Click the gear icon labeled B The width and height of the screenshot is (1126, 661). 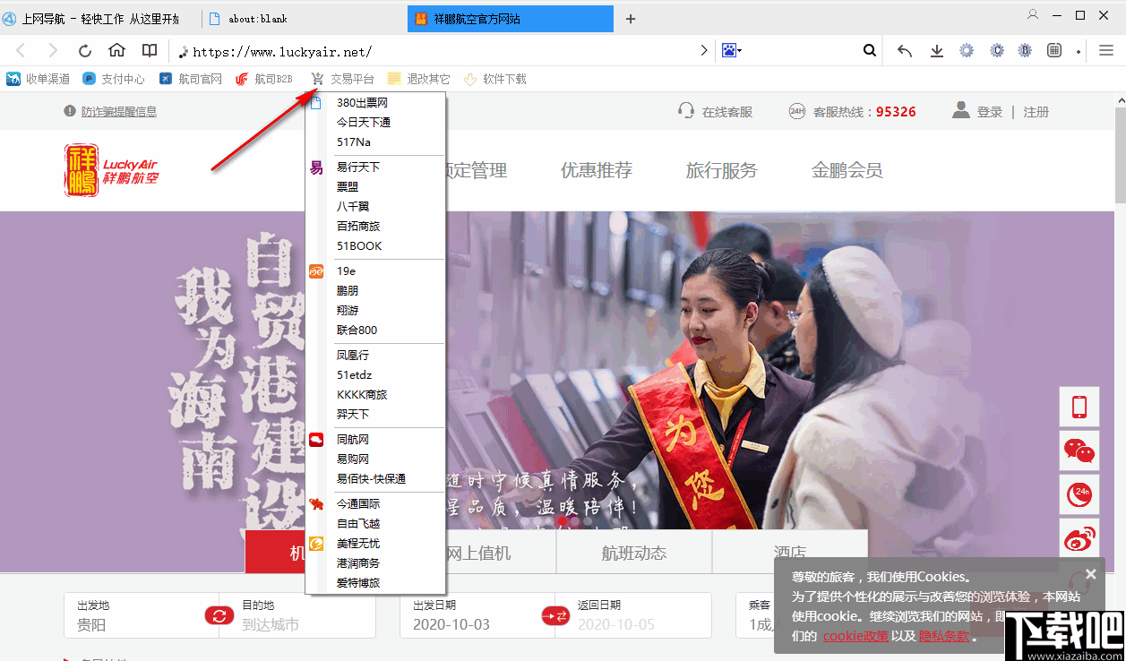coord(1025,51)
